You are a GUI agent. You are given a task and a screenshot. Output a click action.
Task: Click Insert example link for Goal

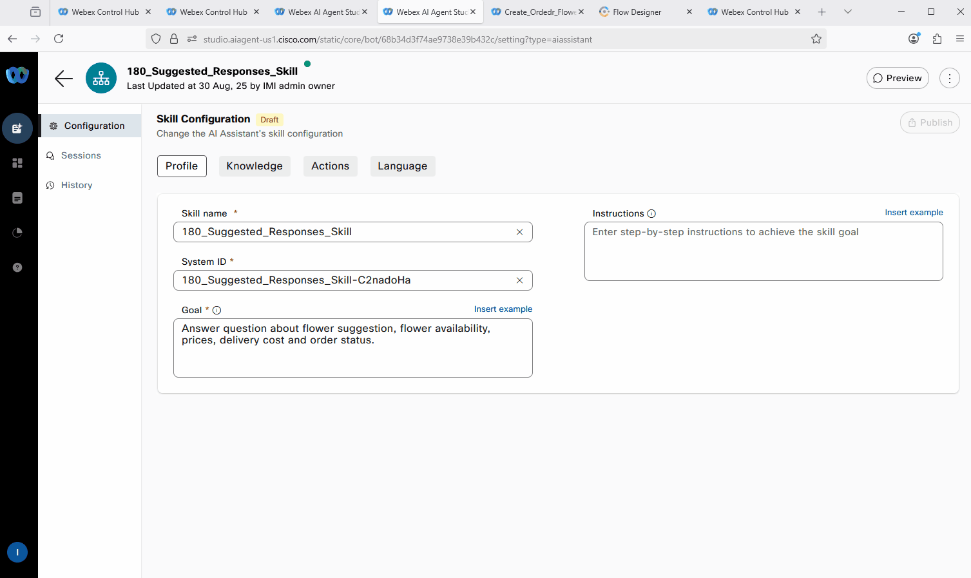pyautogui.click(x=503, y=309)
